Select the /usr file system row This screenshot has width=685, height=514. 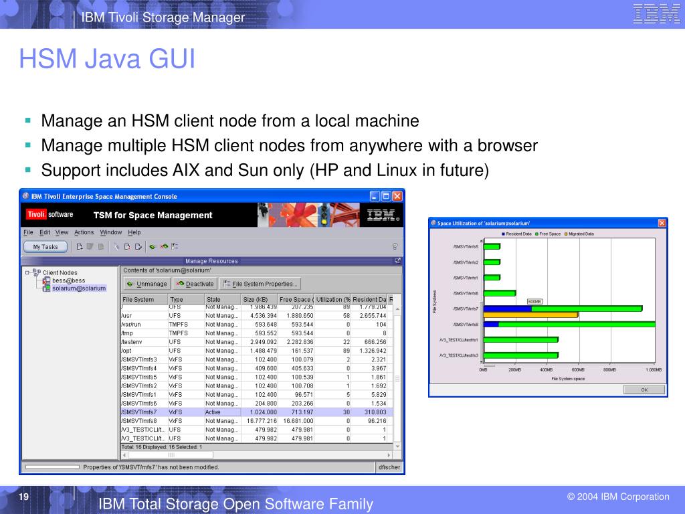click(257, 316)
